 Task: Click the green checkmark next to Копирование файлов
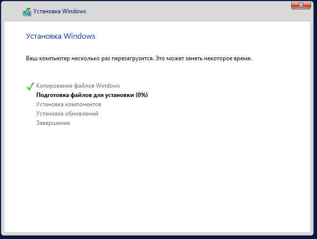tap(30, 86)
